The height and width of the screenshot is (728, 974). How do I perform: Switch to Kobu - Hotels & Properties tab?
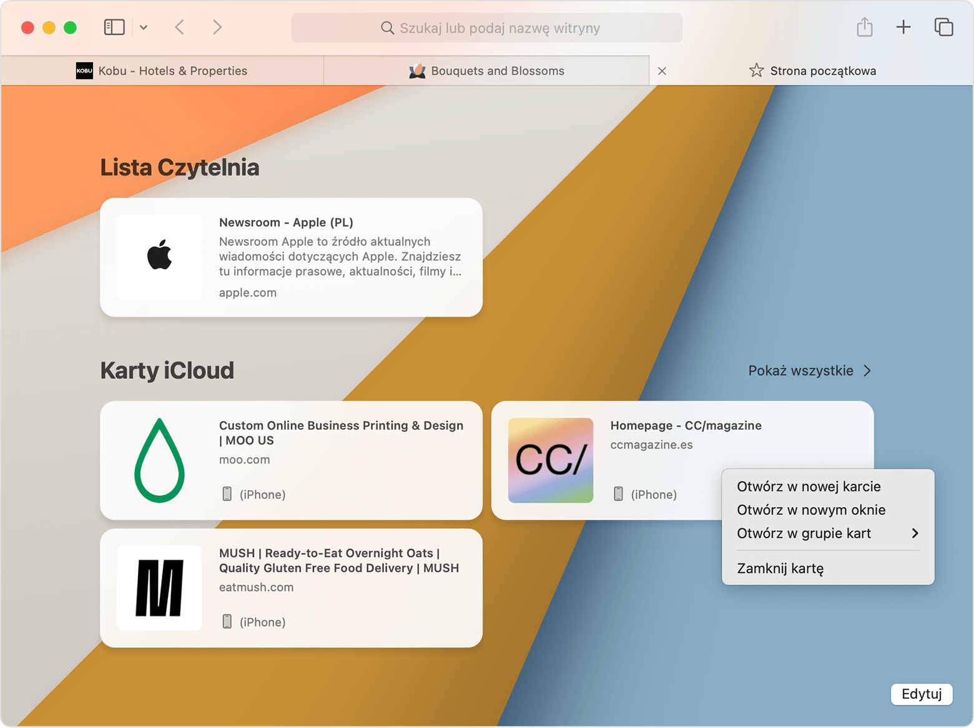162,71
